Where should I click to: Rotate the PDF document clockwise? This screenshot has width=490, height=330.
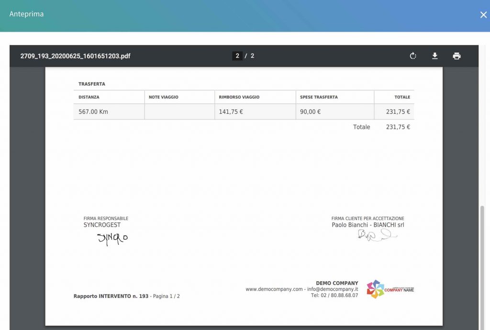click(413, 56)
